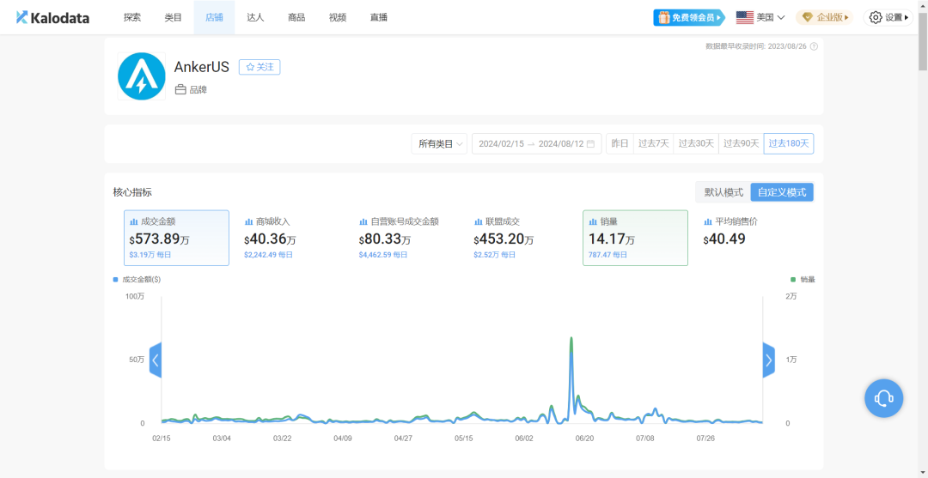Open the customer support headset chat
The image size is (928, 478).
(883, 398)
